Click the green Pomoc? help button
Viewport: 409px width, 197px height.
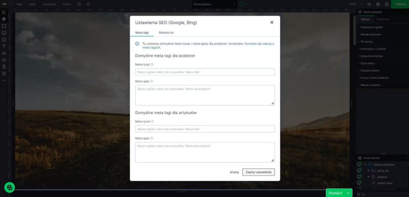click(x=339, y=193)
